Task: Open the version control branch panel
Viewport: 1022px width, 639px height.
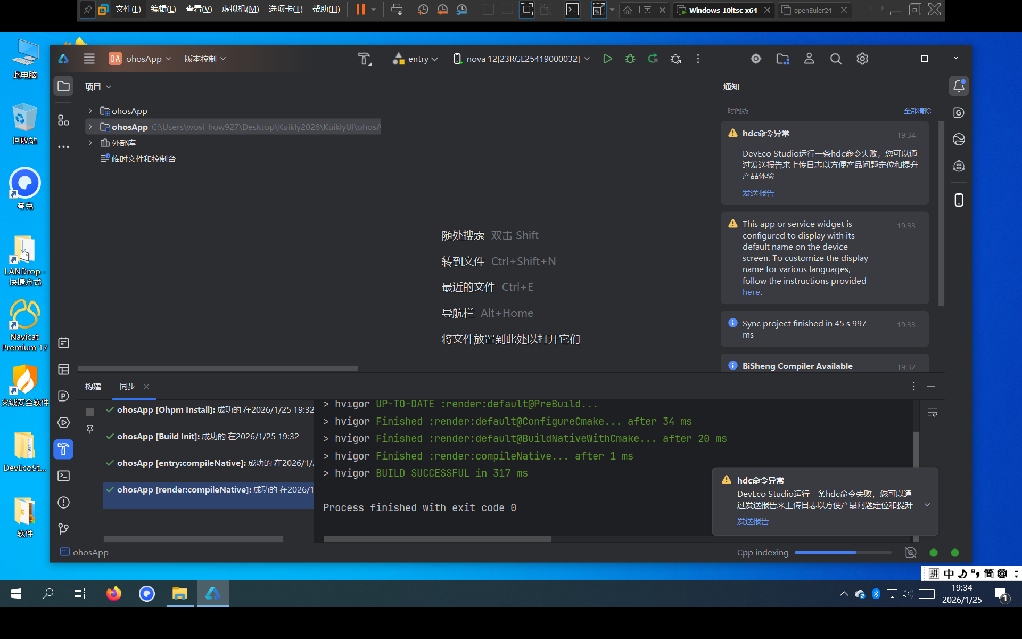Action: pyautogui.click(x=63, y=529)
